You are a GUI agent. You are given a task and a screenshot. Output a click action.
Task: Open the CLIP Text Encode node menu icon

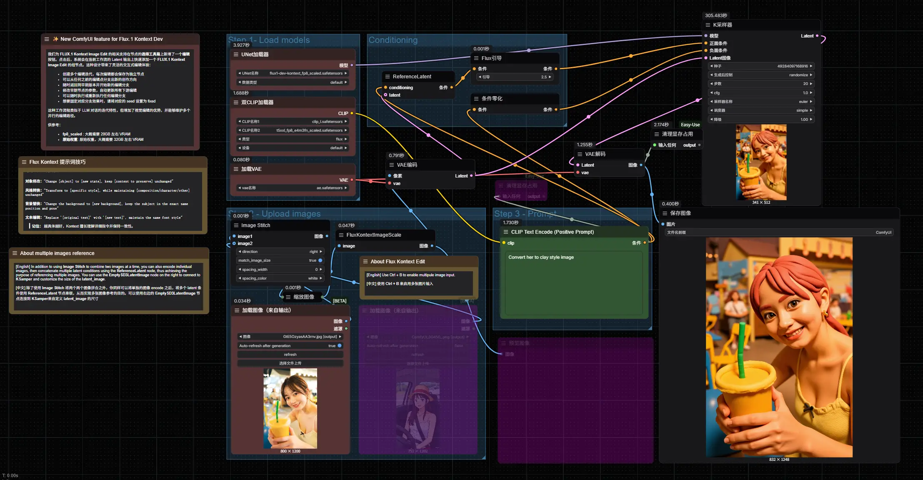506,232
